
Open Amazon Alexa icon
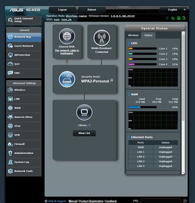tap(10, 117)
